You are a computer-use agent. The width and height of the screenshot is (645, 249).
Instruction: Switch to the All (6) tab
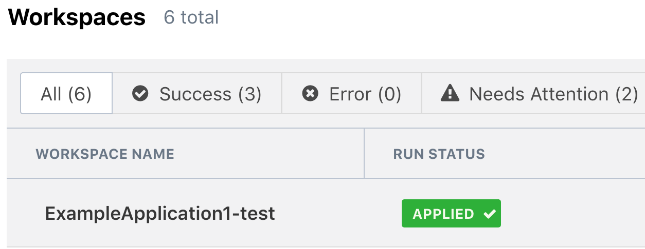(x=66, y=94)
